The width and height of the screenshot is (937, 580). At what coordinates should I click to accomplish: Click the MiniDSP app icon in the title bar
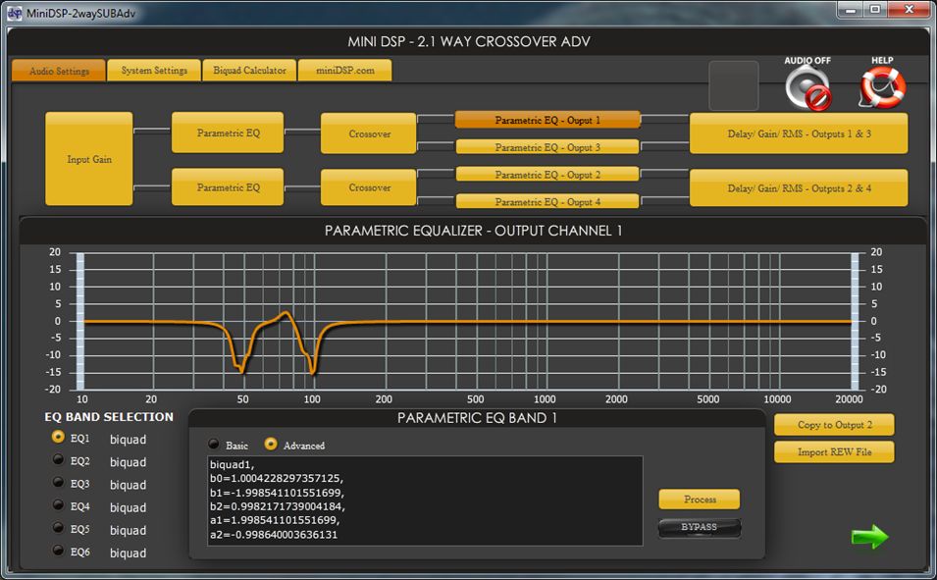click(15, 13)
